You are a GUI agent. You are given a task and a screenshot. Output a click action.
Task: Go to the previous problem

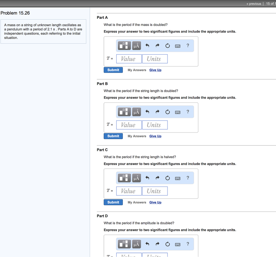pyautogui.click(x=254, y=4)
